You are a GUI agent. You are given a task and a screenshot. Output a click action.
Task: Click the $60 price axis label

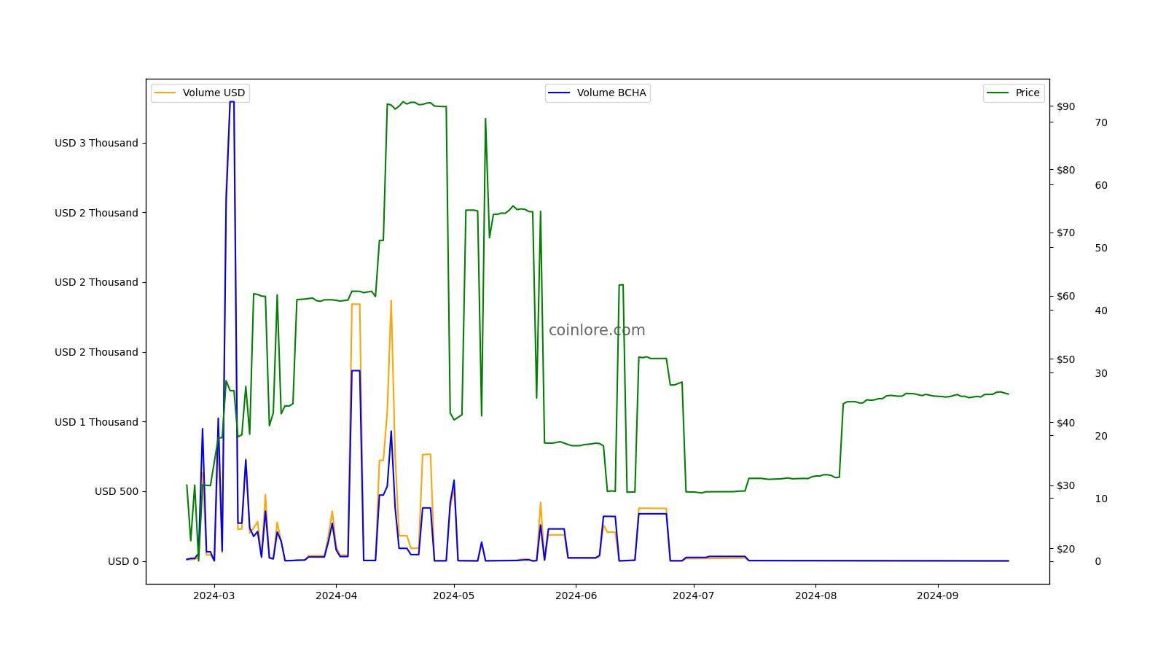click(1065, 296)
